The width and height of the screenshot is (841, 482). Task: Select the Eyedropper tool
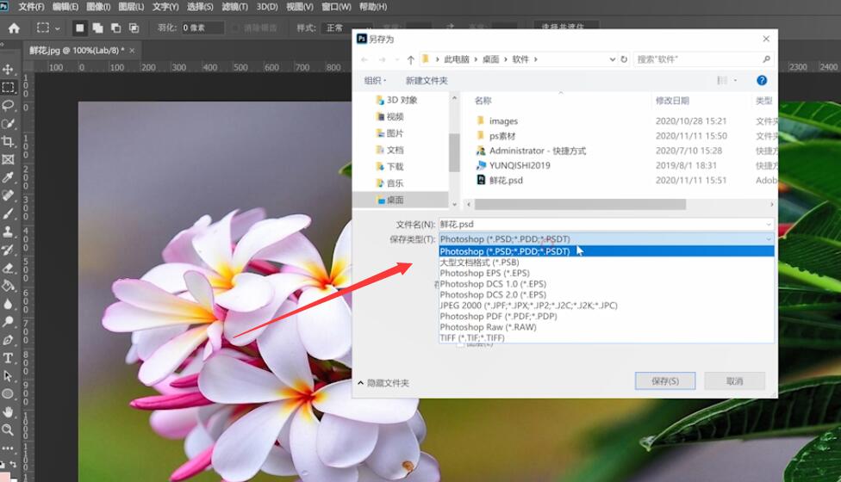pos(8,177)
